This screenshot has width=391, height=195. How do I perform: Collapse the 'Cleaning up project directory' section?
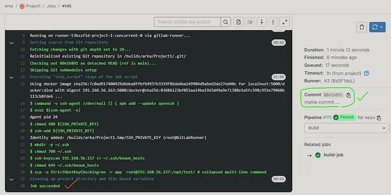point(11,179)
